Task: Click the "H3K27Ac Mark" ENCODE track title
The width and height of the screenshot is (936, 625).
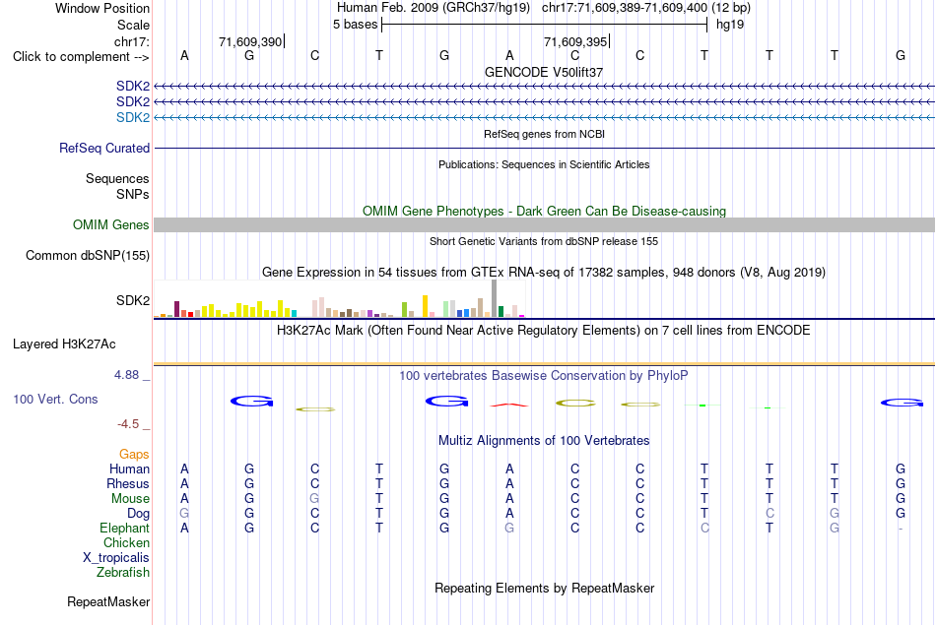Action: (543, 331)
